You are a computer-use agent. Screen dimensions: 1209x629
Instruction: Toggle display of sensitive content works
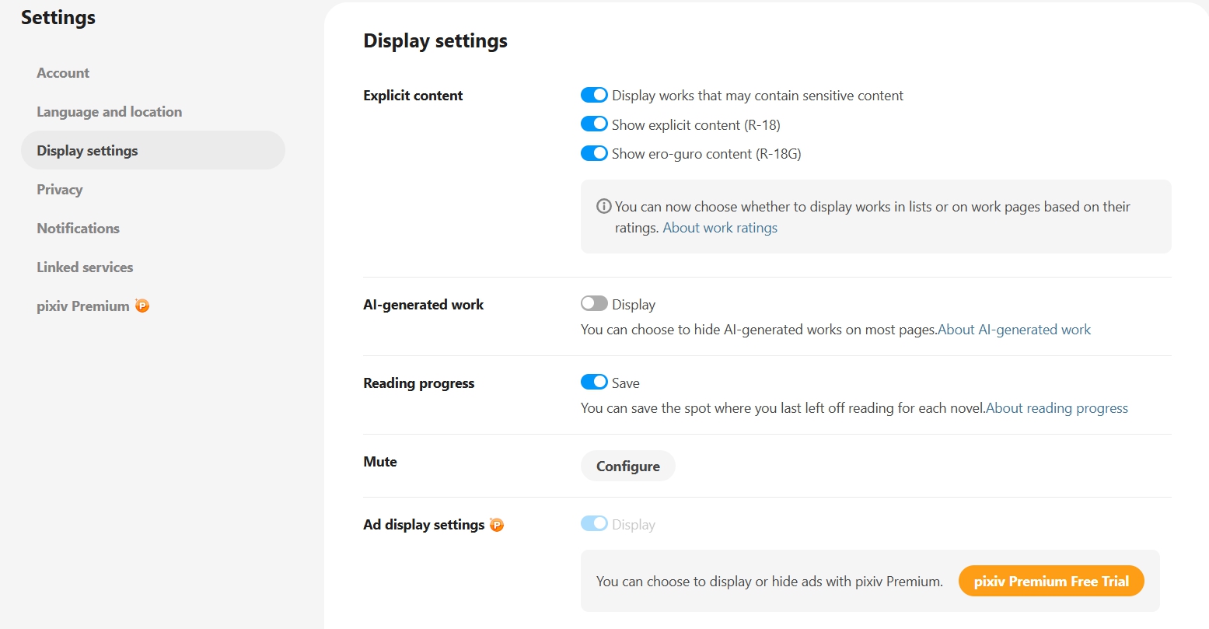click(594, 95)
